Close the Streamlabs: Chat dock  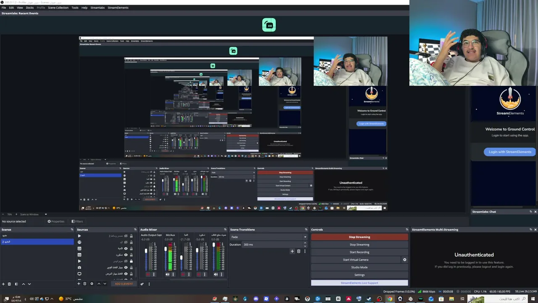(535, 212)
